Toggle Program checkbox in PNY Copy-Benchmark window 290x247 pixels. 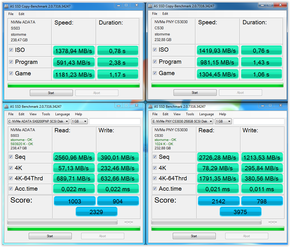point(155,62)
